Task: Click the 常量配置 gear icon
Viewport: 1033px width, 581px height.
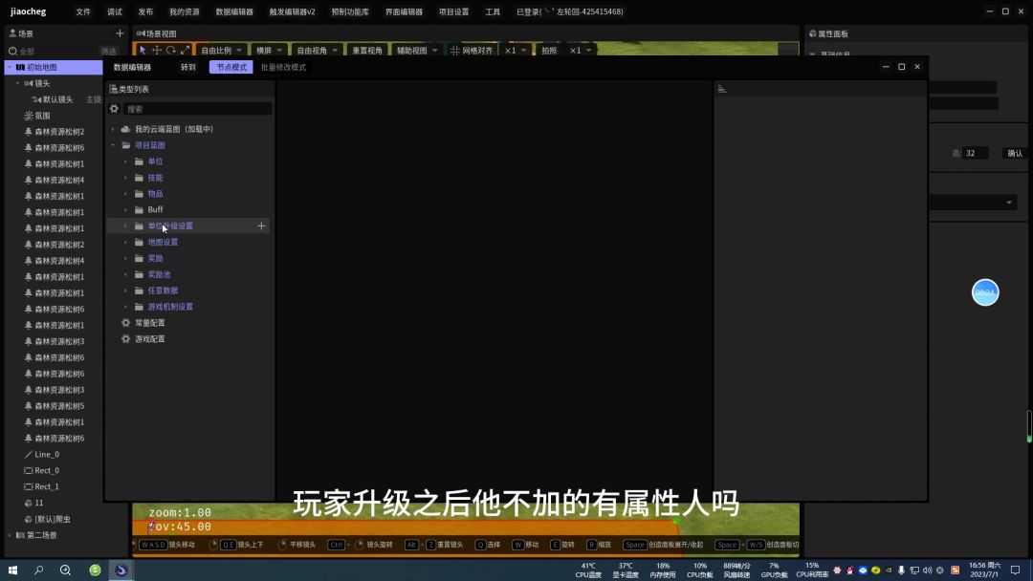Action: coord(126,323)
